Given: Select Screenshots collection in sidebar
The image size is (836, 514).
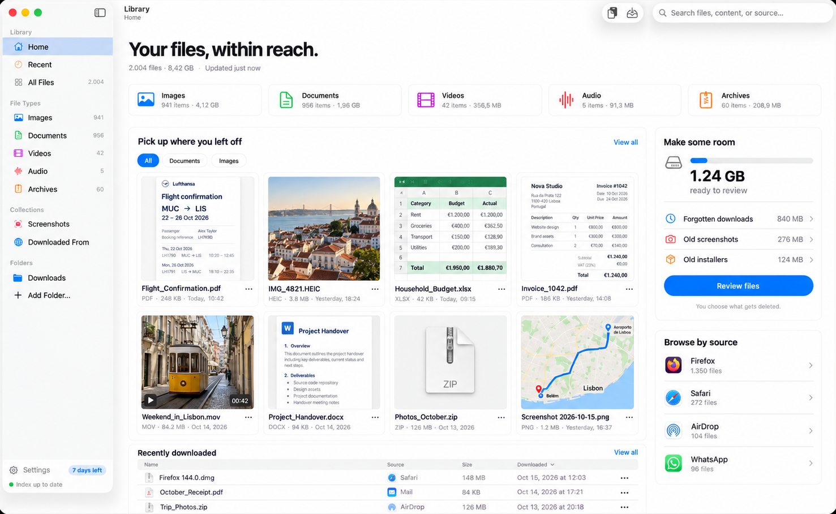Looking at the screenshot, I should (58, 224).
